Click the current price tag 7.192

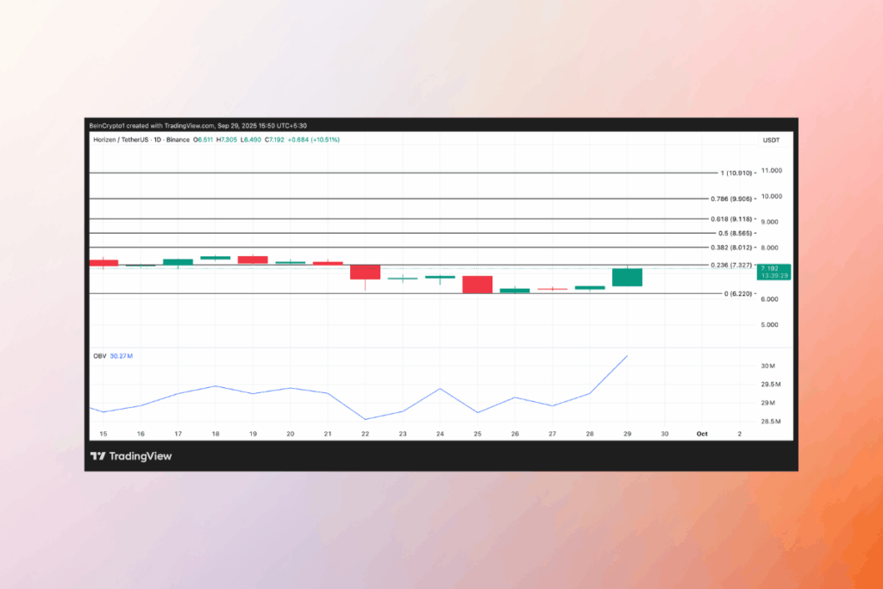click(x=773, y=268)
